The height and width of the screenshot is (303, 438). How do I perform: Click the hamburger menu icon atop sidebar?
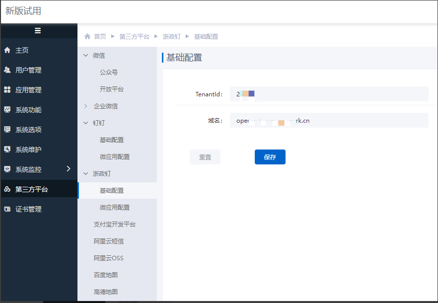(x=38, y=31)
